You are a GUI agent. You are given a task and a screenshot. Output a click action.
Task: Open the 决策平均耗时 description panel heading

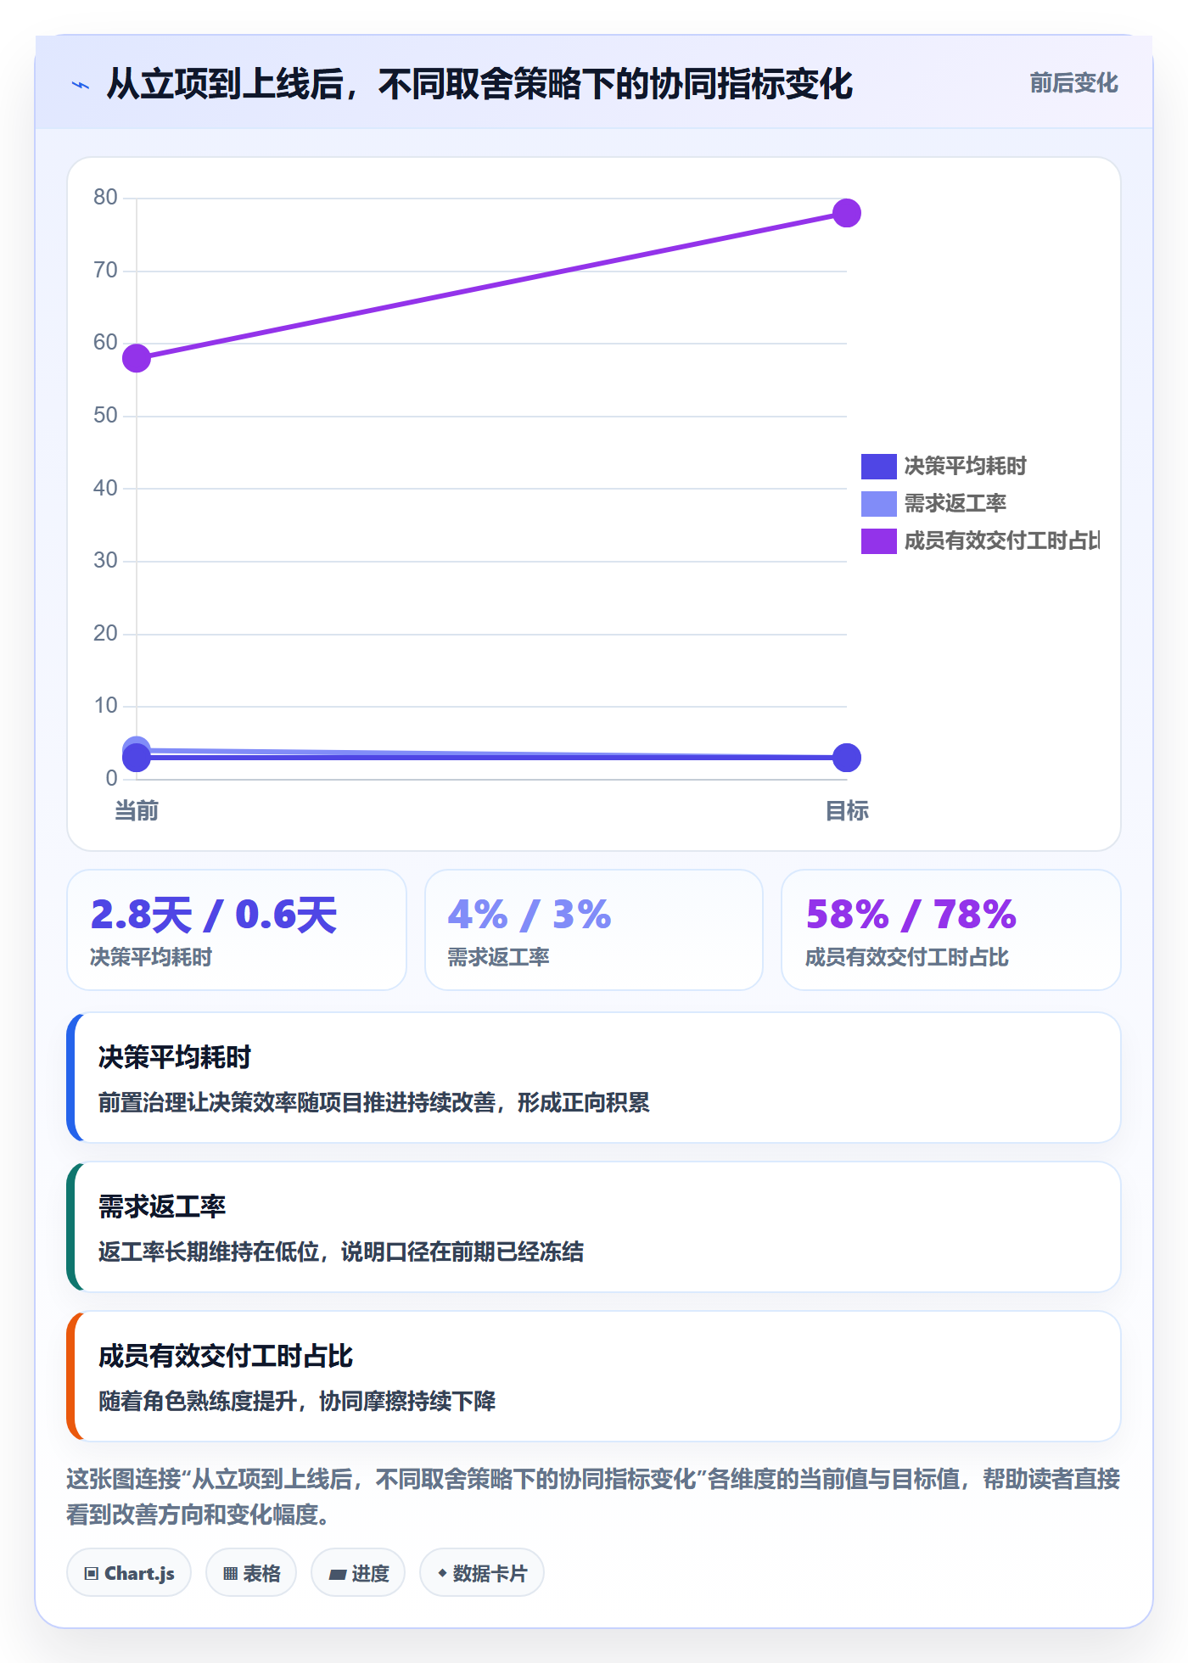pos(175,1058)
